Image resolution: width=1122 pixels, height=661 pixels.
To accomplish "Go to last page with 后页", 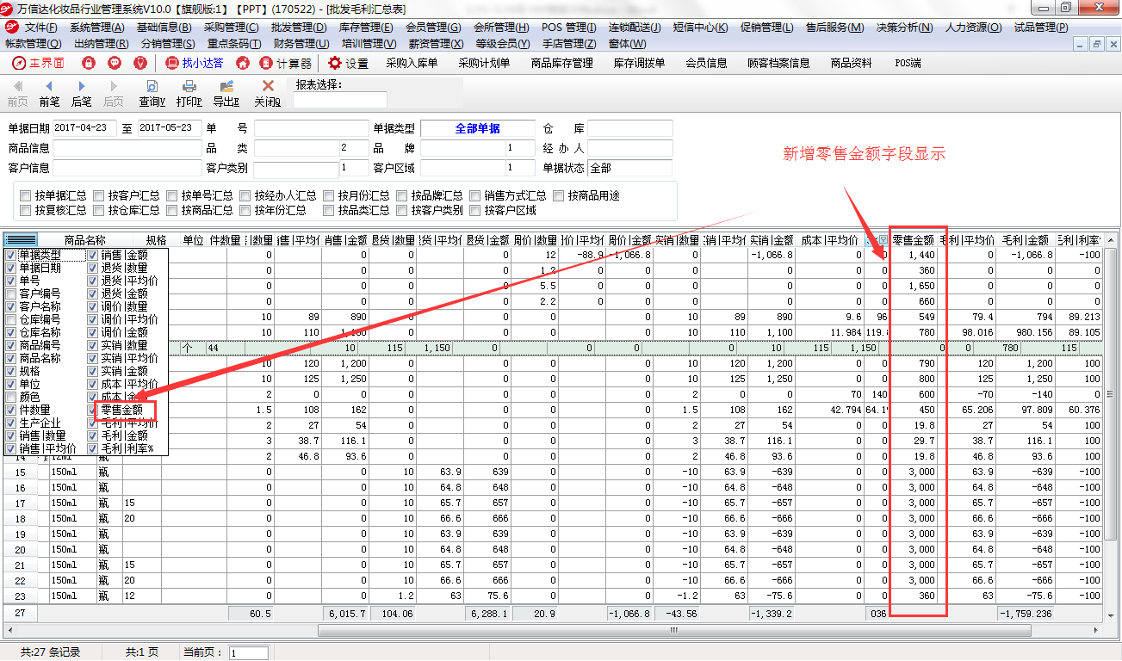I will pos(114,93).
